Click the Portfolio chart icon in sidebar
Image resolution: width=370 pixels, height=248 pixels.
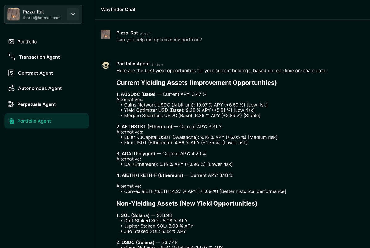click(11, 42)
